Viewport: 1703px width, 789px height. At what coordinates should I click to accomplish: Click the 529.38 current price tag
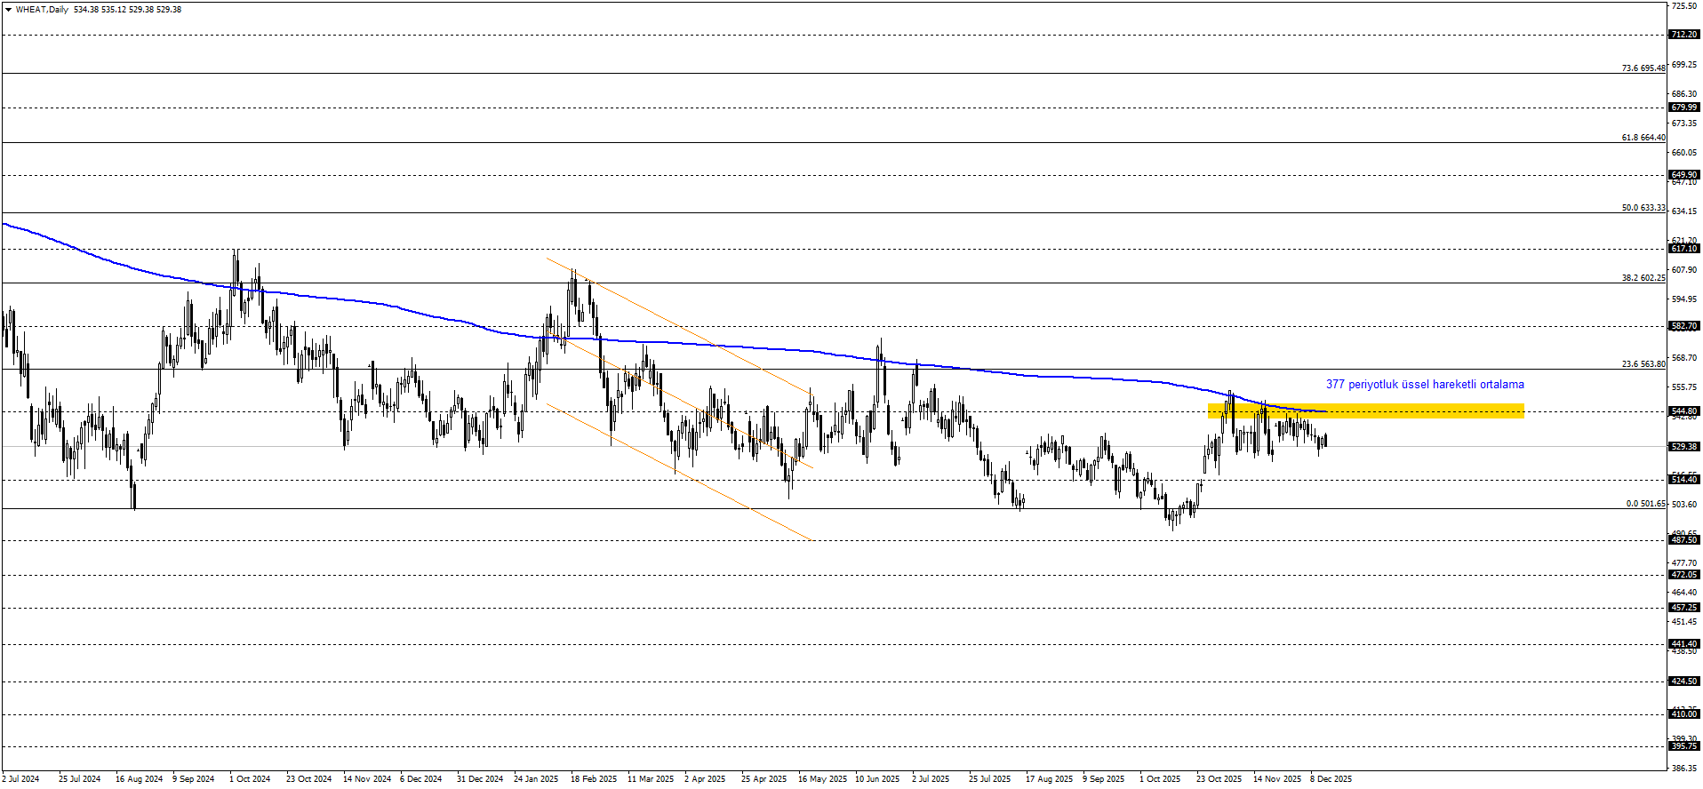coord(1683,447)
